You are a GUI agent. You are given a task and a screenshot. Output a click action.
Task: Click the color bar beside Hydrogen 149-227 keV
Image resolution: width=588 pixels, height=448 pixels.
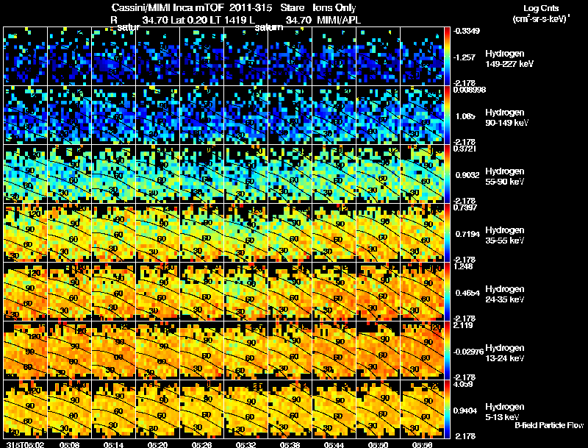click(x=447, y=56)
